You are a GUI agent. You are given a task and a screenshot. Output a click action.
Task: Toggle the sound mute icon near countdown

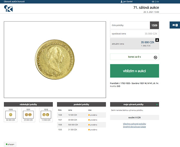pyautogui.click(x=156, y=57)
